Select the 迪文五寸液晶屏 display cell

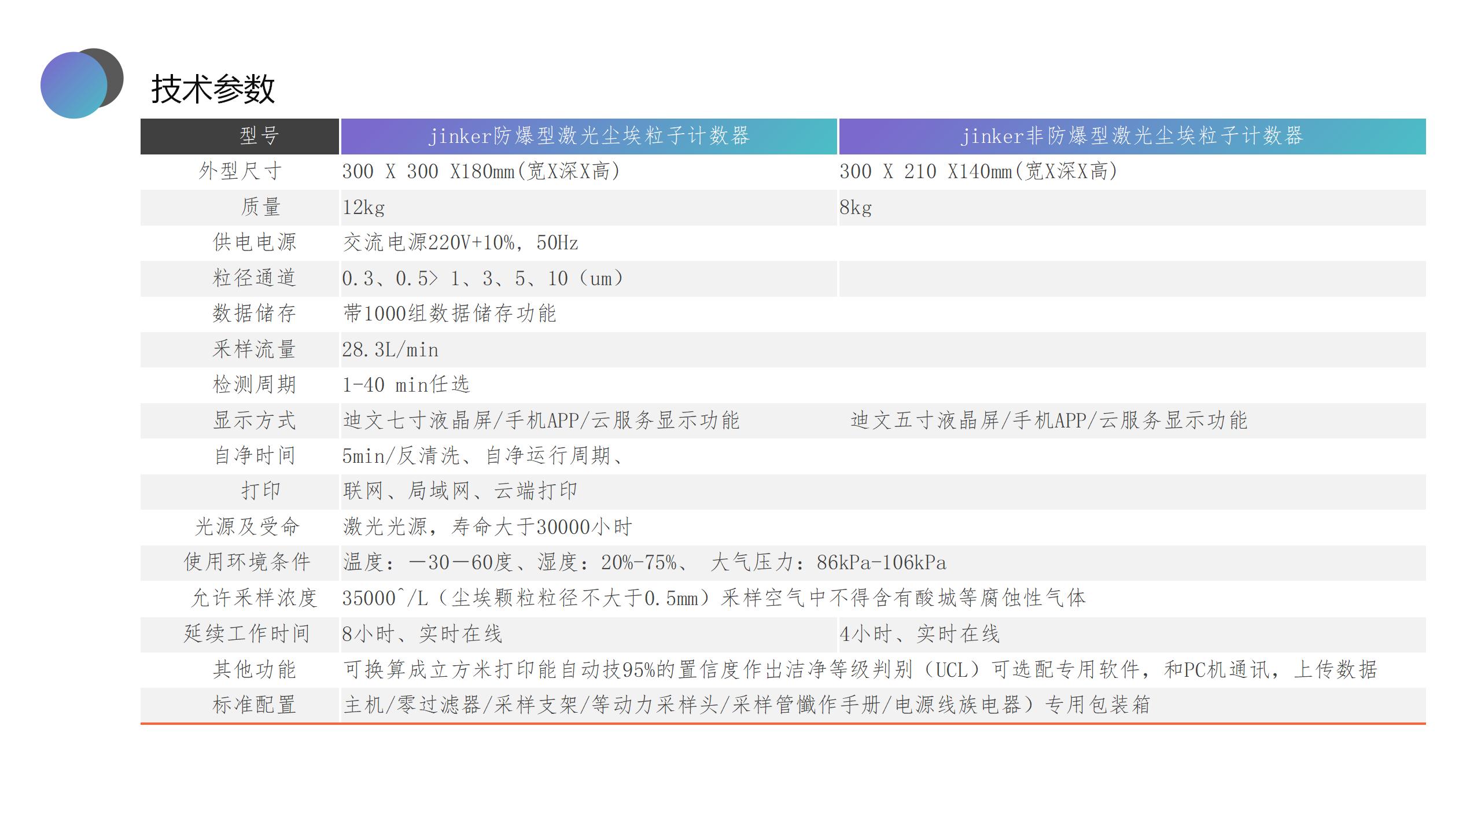click(1048, 421)
